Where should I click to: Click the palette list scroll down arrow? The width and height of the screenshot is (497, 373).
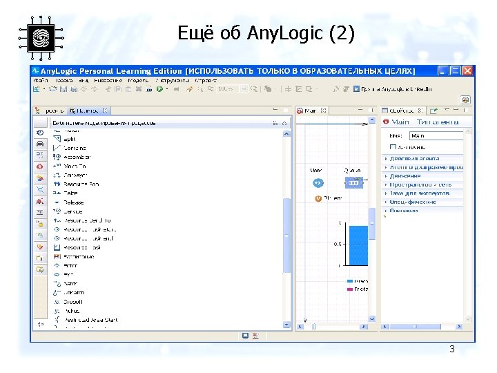pos(286,325)
